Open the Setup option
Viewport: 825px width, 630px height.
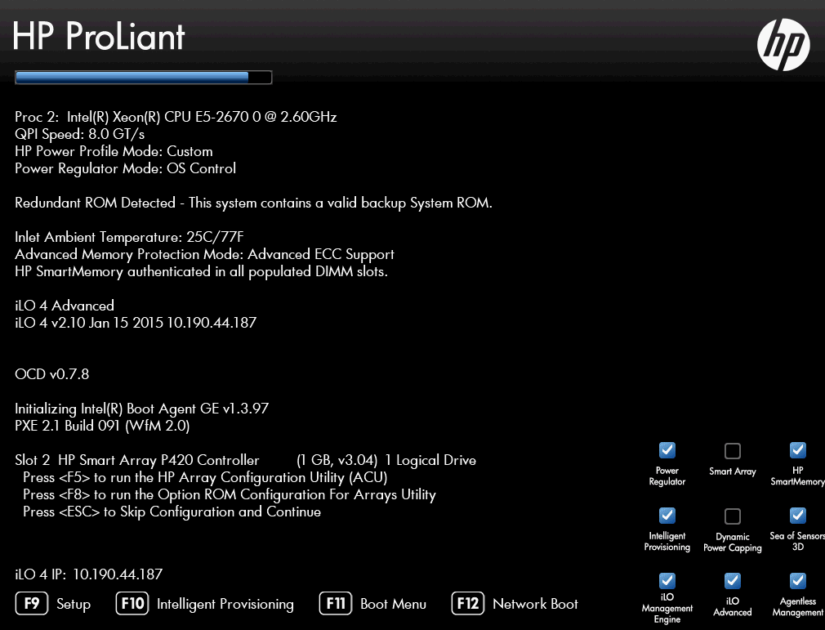pyautogui.click(x=54, y=604)
